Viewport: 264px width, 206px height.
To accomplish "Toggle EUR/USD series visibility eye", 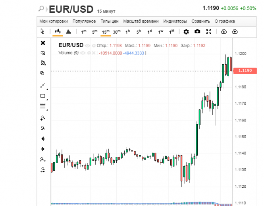I will tap(88, 46).
